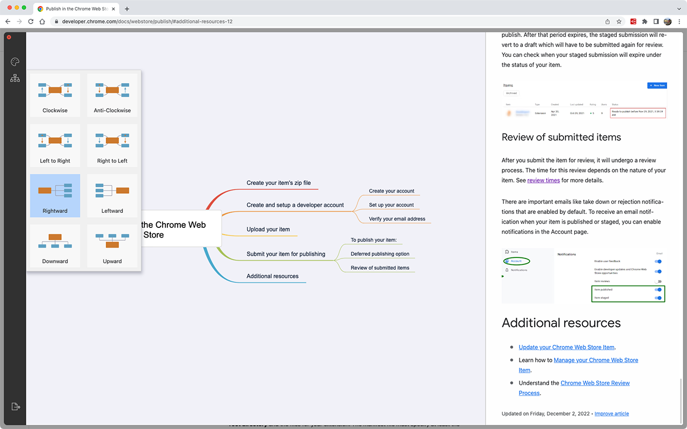687x429 pixels.
Task: Open the "review times" link
Action: coord(543,180)
